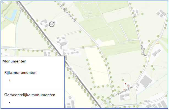Select the red monument dot just above the Leusmanweg label

[128, 86]
